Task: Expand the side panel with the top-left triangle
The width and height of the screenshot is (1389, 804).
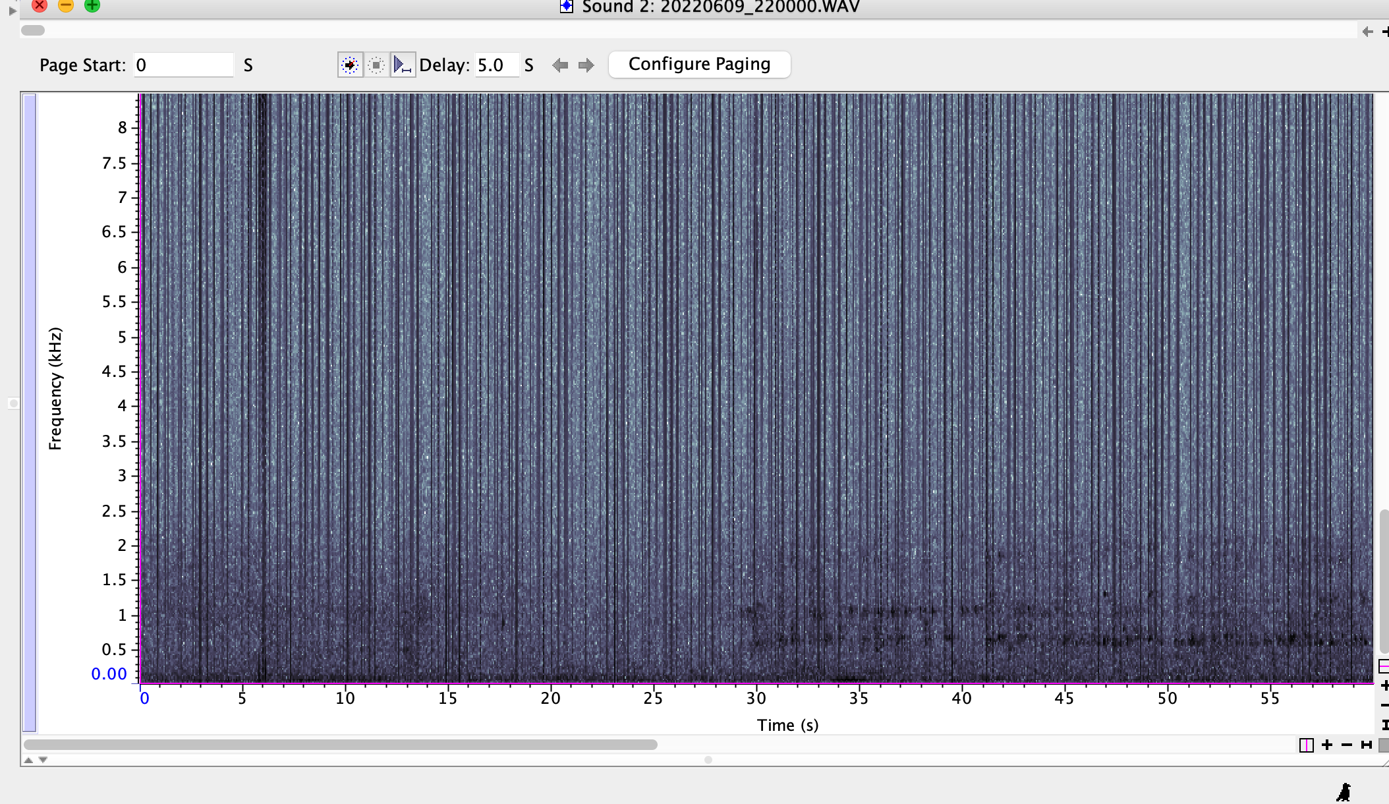Action: click(12, 11)
